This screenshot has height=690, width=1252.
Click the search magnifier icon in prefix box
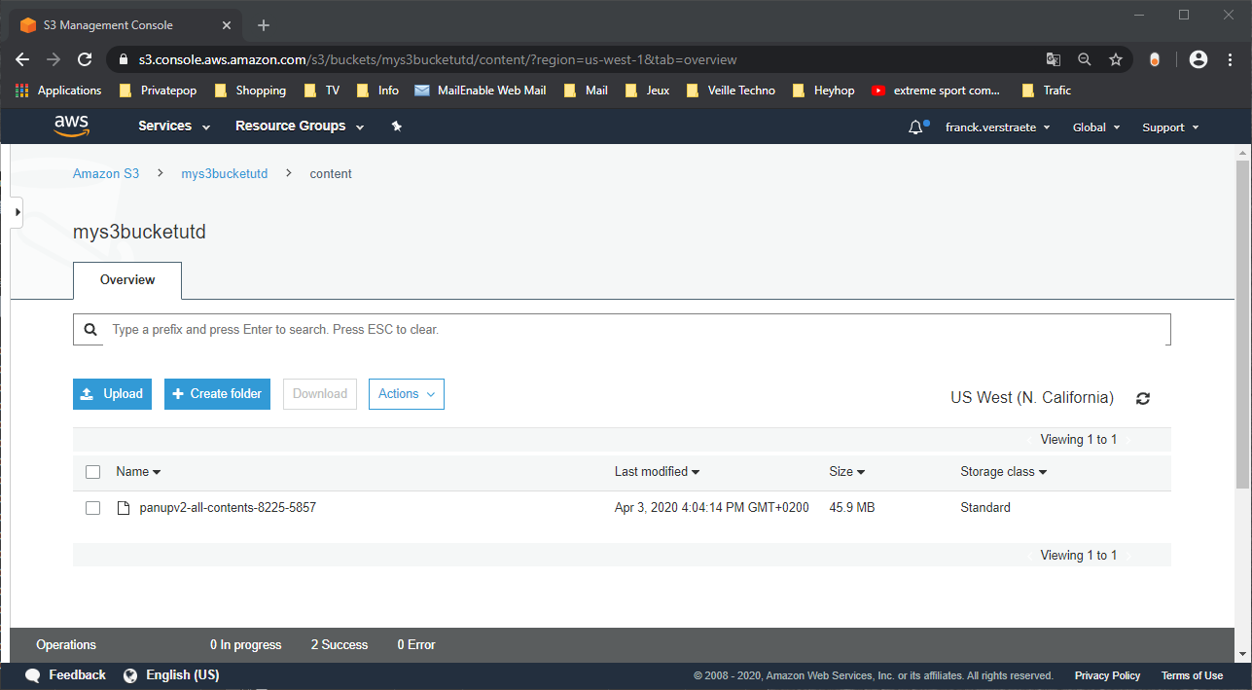click(x=90, y=330)
